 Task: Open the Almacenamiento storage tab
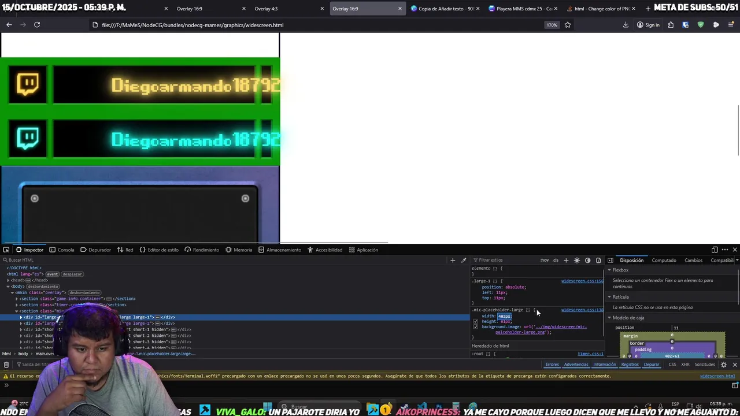[280, 250]
